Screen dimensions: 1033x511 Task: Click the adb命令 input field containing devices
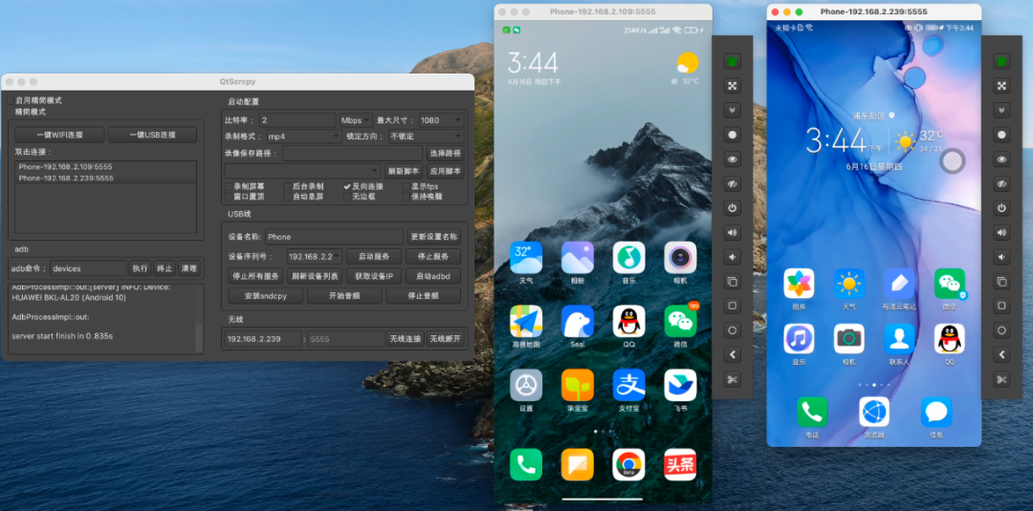coord(88,268)
